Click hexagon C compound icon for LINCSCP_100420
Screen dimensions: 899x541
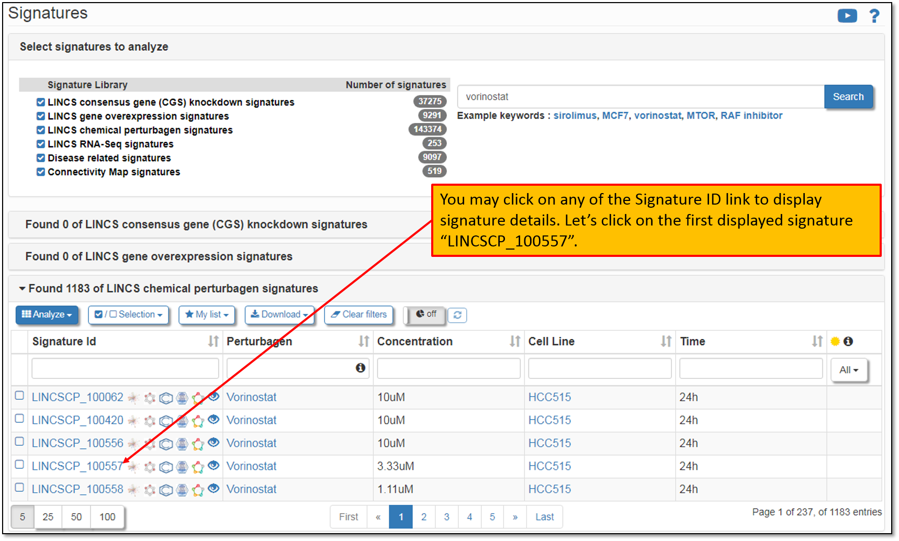pos(166,421)
